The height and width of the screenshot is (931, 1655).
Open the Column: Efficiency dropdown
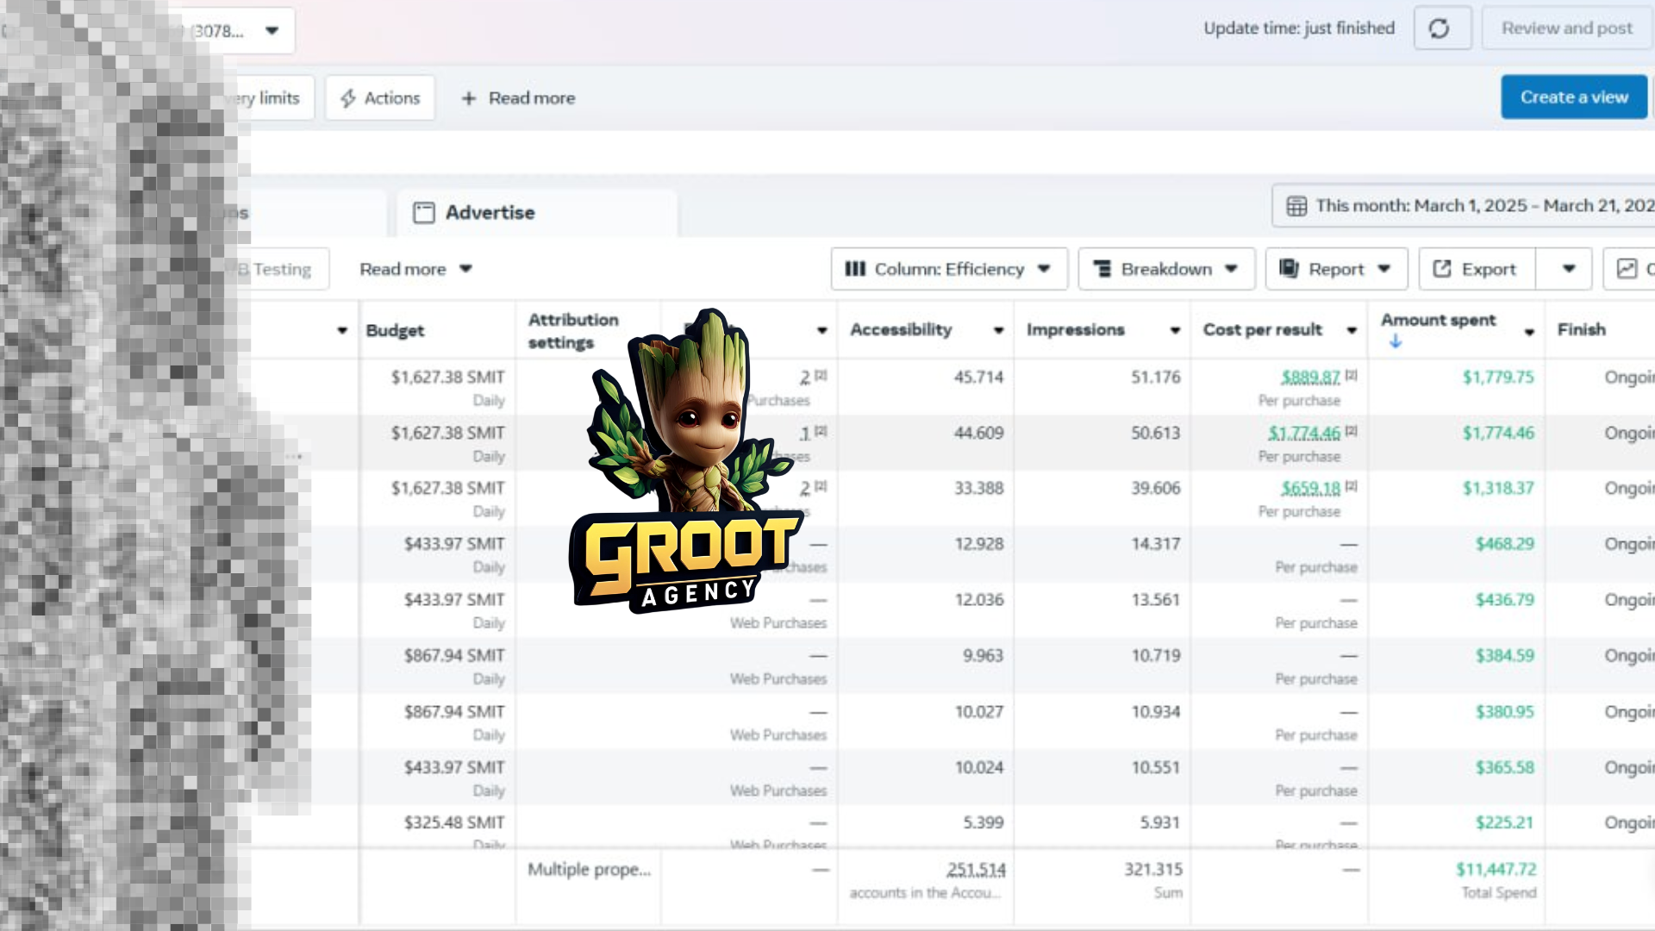click(x=949, y=269)
